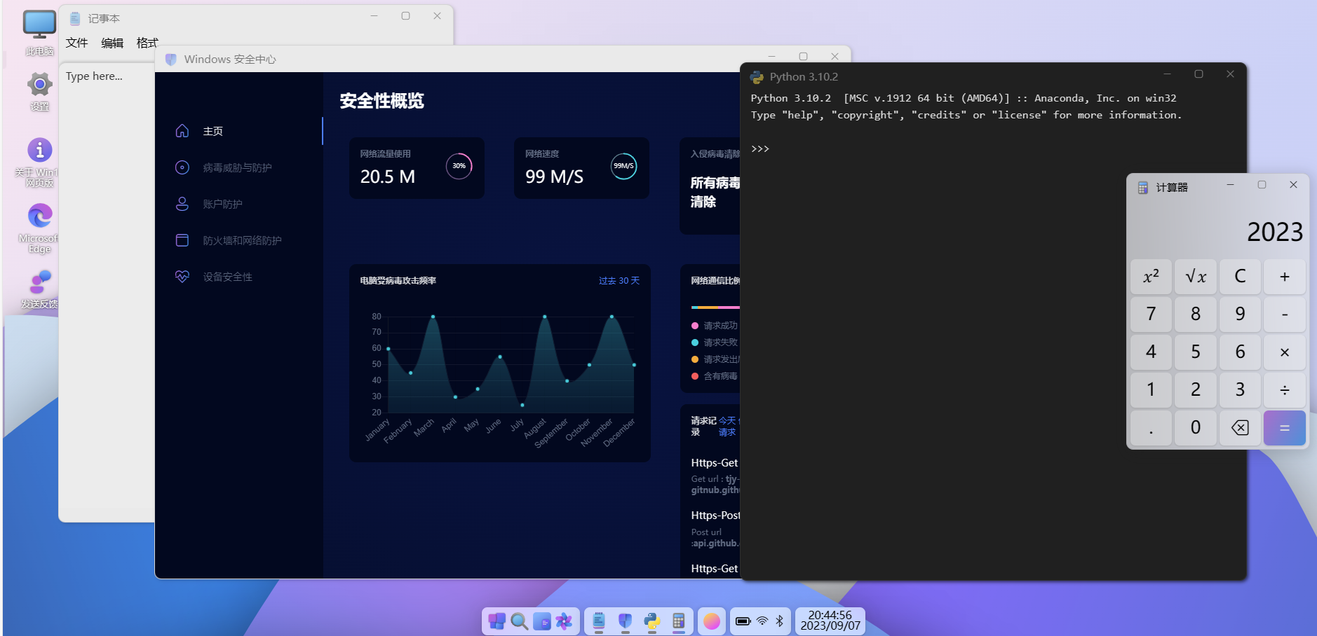The width and height of the screenshot is (1317, 636).
Task: Switch to Notepad via taskbar icon
Action: click(599, 621)
